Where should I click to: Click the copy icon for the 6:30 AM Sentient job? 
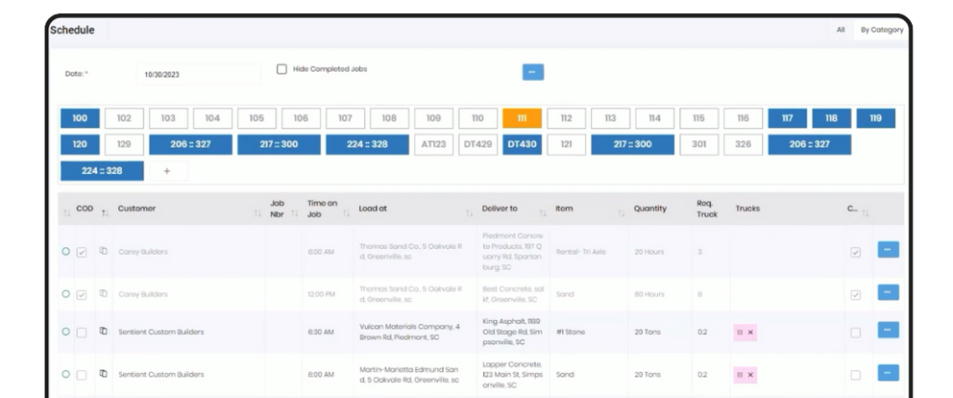click(102, 332)
